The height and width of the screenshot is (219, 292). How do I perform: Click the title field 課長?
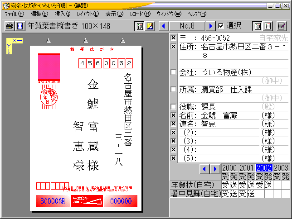point(208,106)
